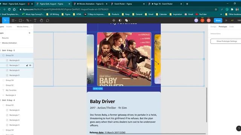Image resolution: width=241 pixels, height=135 pixels.
Task: Toggle visibility eye on Rectangle 7 layer
Action: (30, 65)
